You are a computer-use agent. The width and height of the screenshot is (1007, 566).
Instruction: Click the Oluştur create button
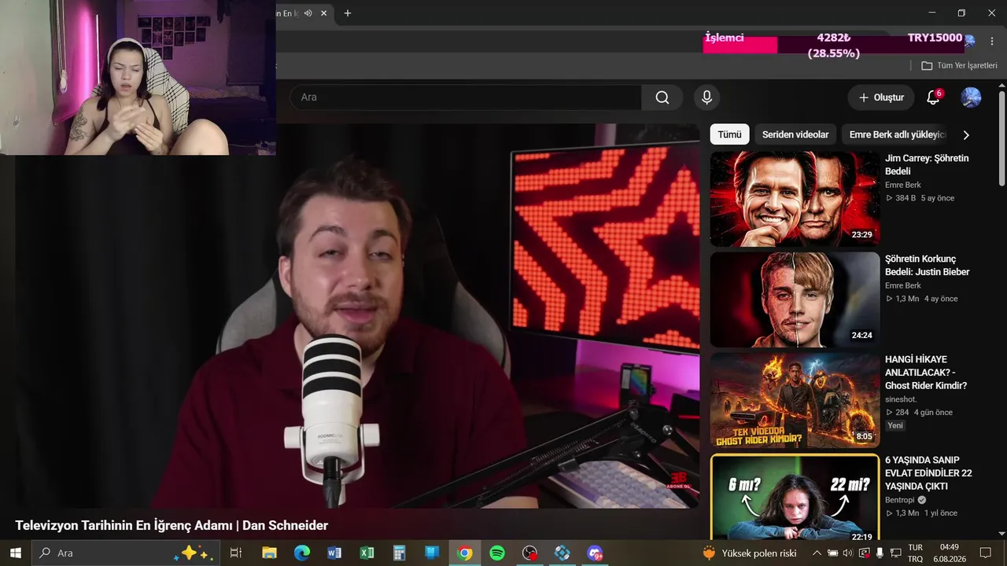click(881, 97)
